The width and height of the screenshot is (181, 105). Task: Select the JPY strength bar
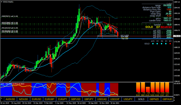(167, 87)
